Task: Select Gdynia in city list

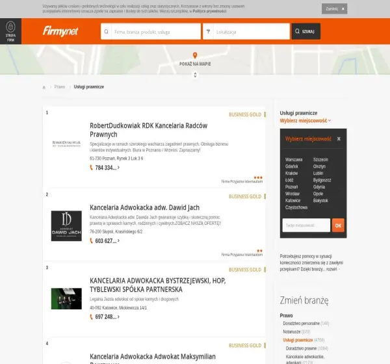Action: click(319, 187)
